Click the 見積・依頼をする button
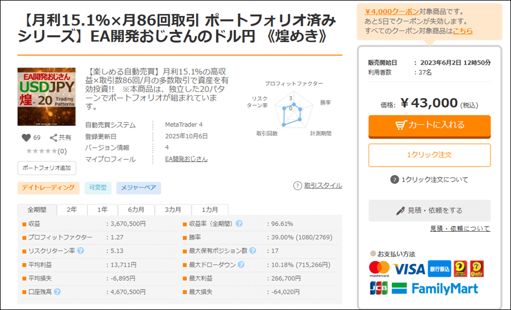This screenshot has width=511, height=310. [429, 210]
